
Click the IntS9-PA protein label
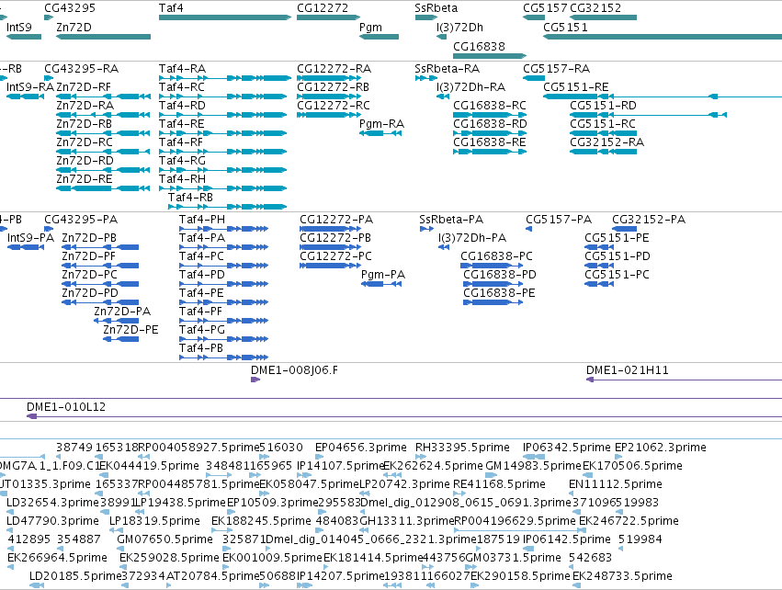(x=30, y=238)
